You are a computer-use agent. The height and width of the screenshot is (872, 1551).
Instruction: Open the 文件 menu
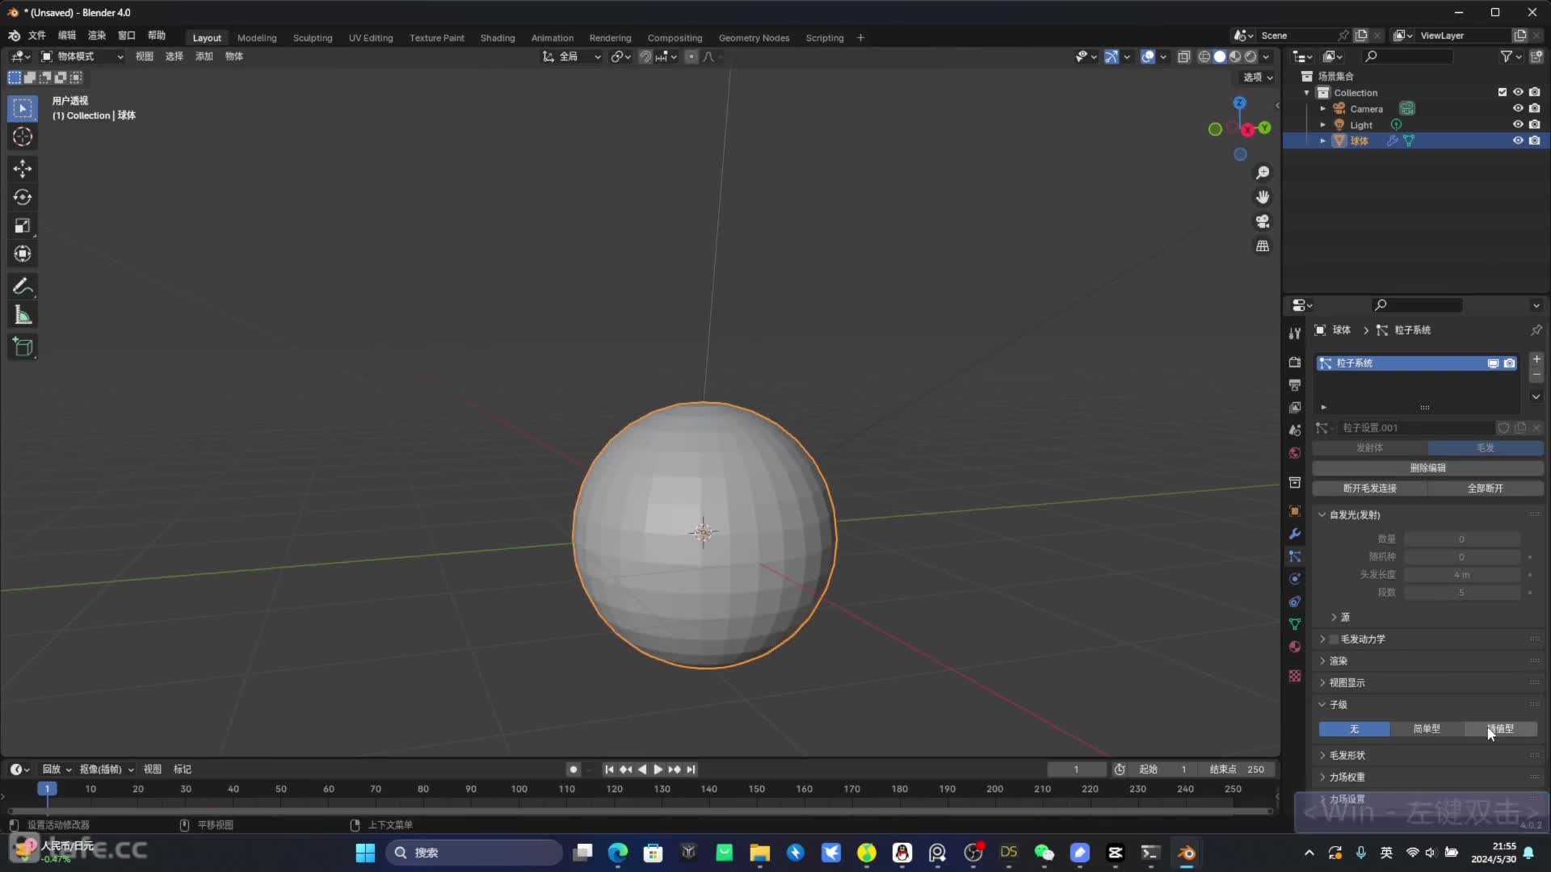[37, 36]
